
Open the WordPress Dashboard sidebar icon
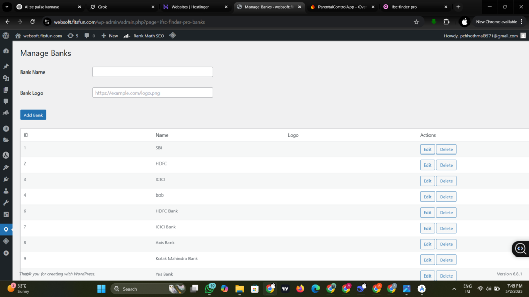[x=6, y=51]
